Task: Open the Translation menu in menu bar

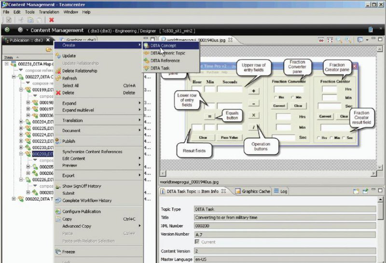Action: (49, 12)
